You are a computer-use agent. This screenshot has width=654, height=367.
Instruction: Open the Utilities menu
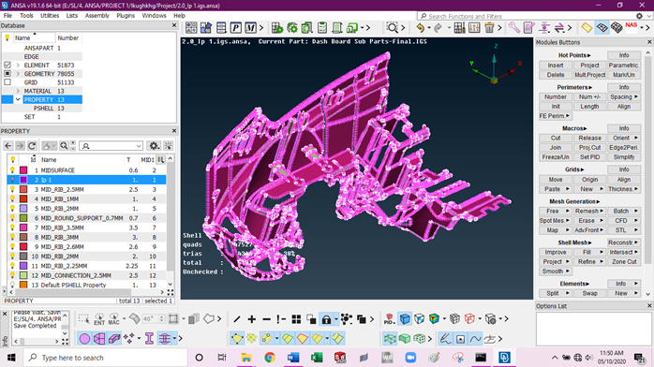coord(50,15)
